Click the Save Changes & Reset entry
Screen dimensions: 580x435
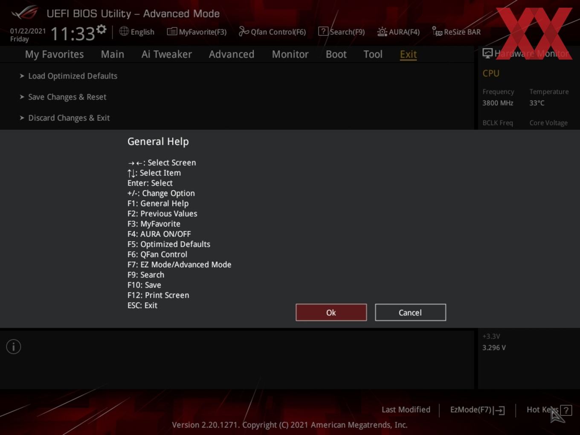67,97
